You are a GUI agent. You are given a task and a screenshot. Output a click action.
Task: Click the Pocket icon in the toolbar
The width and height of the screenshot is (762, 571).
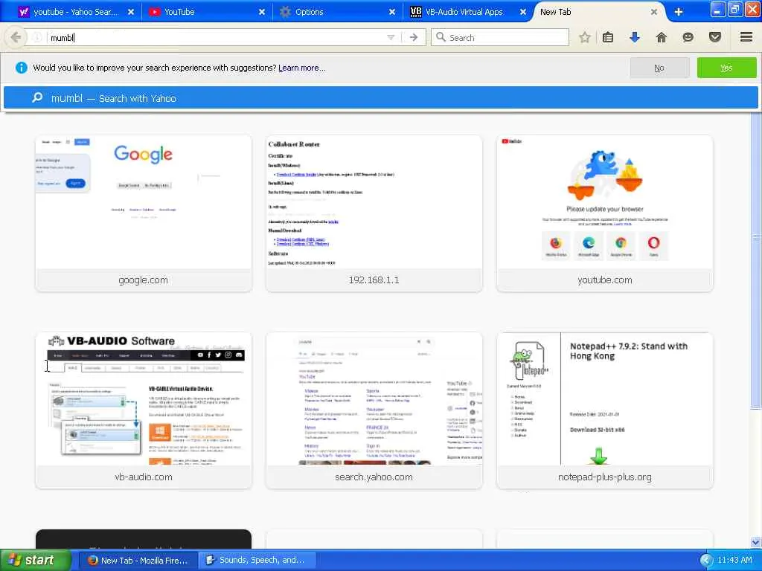[715, 37]
